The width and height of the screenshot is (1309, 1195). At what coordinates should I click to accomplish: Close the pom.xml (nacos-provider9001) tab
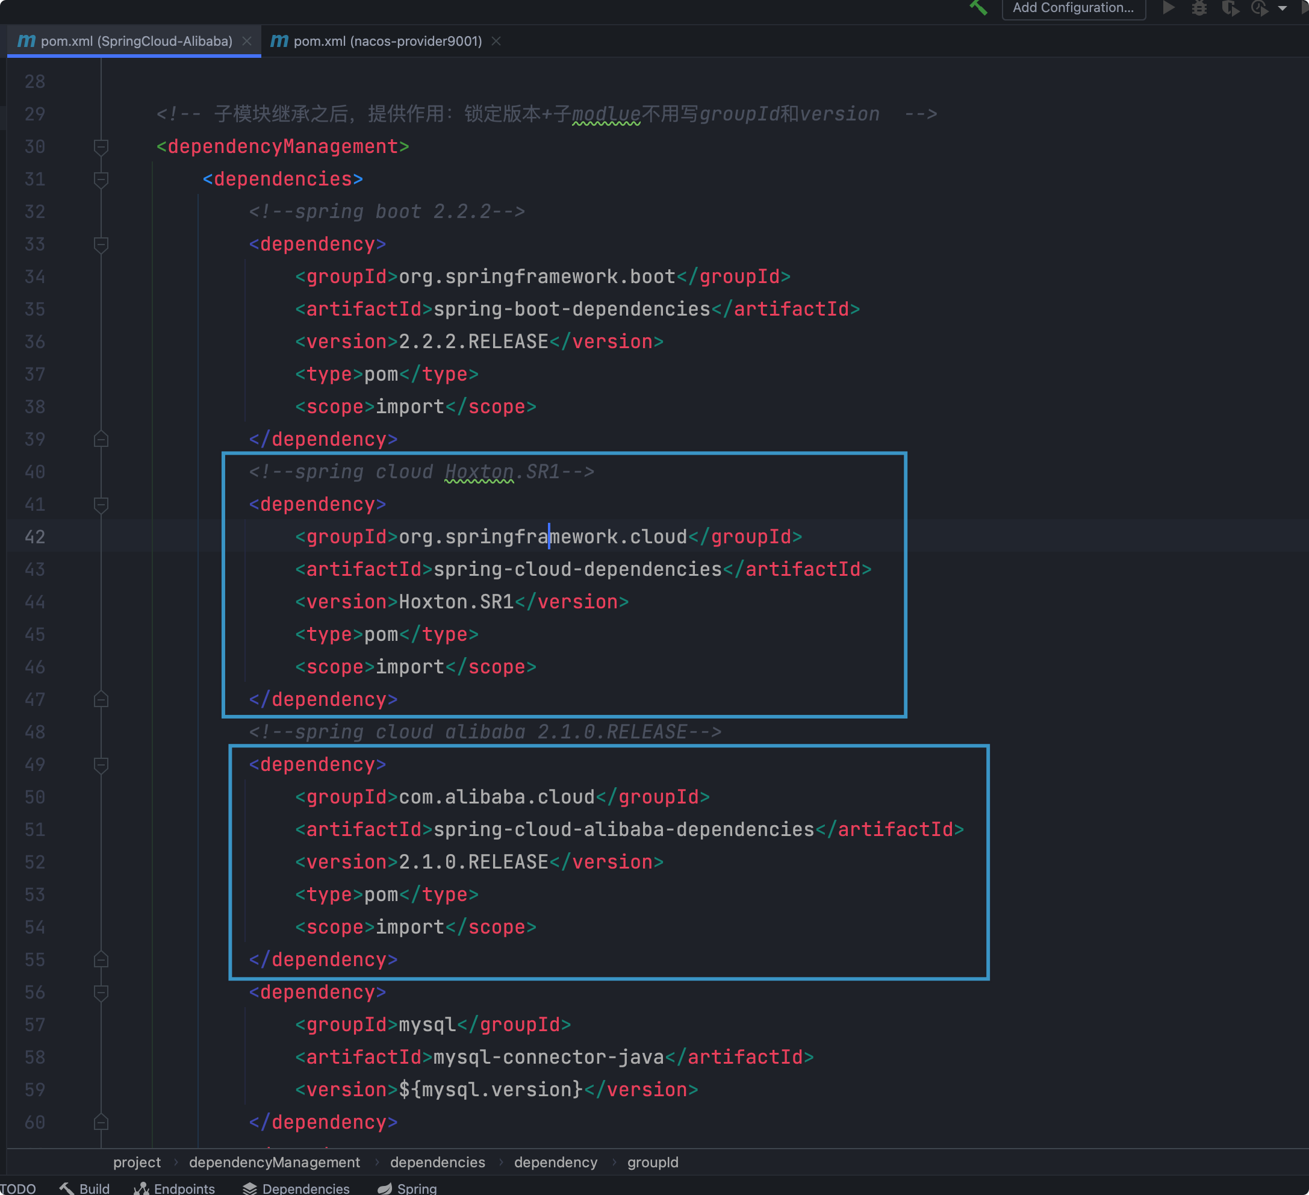496,41
